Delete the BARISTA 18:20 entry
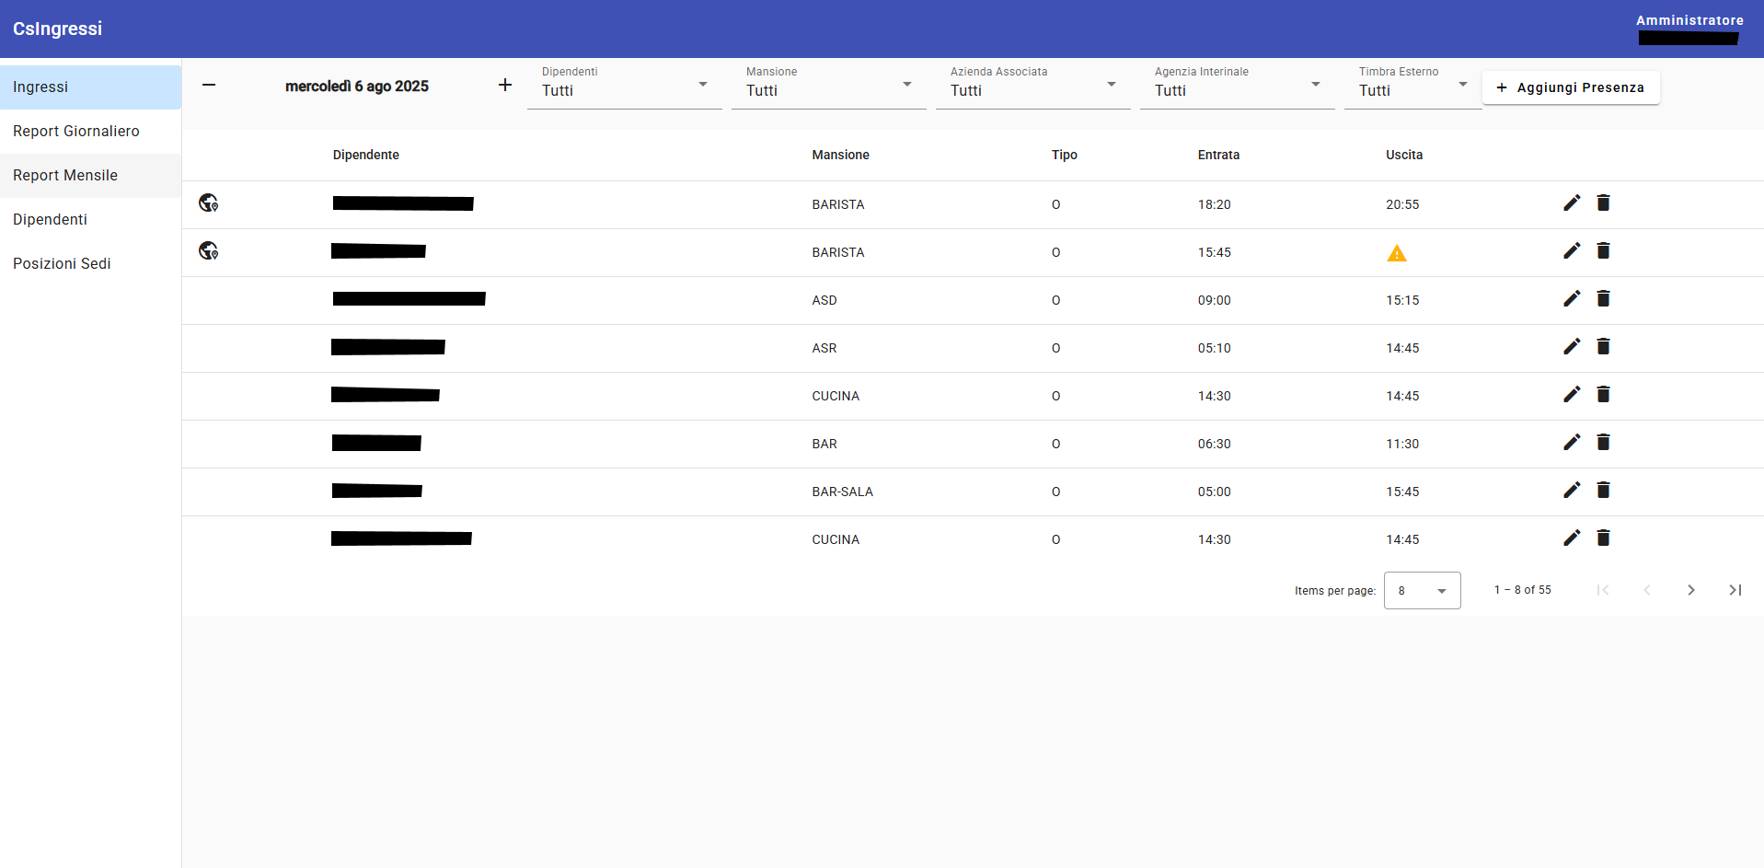The height and width of the screenshot is (868, 1764). [x=1603, y=203]
